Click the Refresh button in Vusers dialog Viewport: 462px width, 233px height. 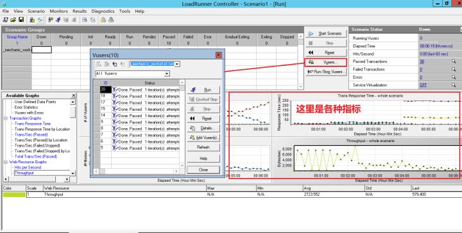coord(203,147)
